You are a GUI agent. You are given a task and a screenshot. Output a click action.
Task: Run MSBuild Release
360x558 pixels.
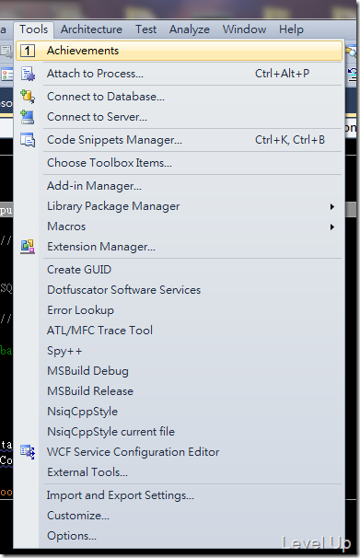point(179,391)
